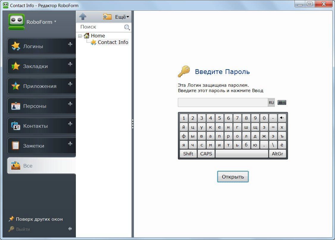Click the ж key on virtual keyboard

click(264, 136)
